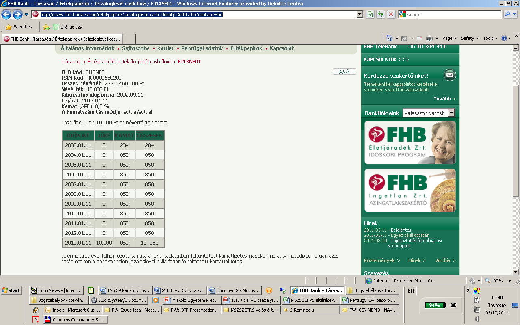
Task: Open a new blank tab
Action: 129,39
